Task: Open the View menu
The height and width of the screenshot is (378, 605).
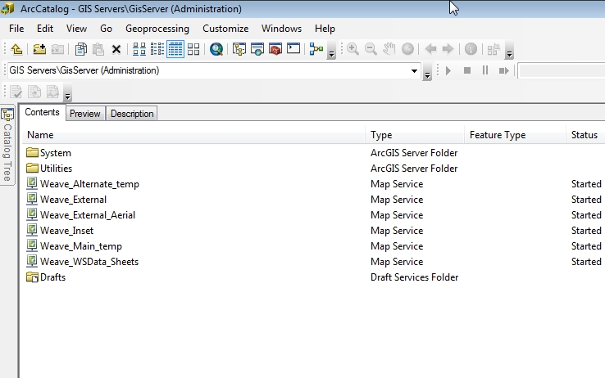Action: coord(76,29)
